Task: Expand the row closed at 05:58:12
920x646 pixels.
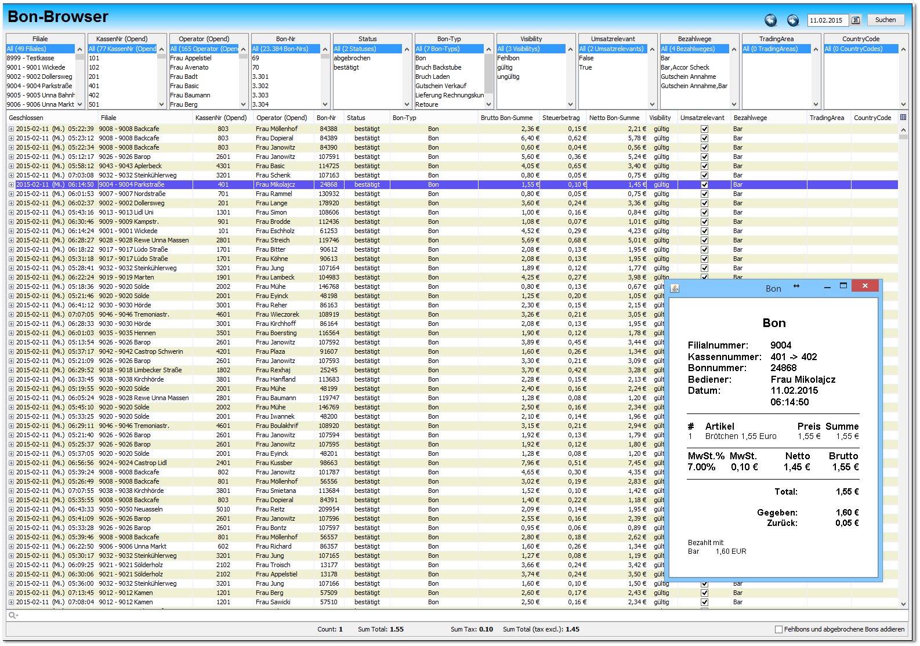Action: (11, 166)
